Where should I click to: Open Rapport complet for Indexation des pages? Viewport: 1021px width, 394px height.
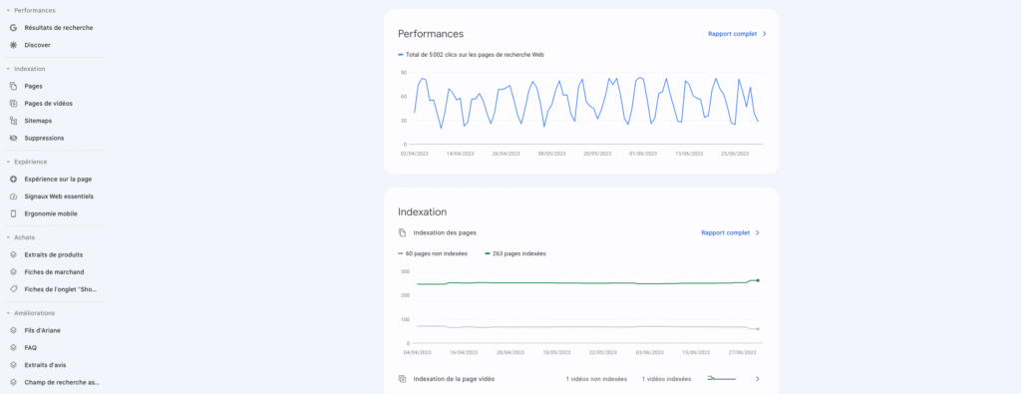pyautogui.click(x=731, y=232)
